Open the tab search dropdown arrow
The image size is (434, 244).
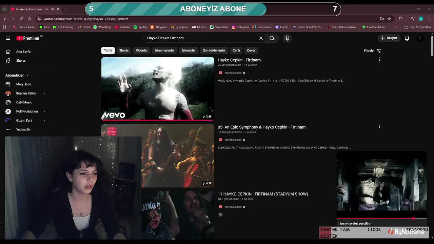[4, 9]
